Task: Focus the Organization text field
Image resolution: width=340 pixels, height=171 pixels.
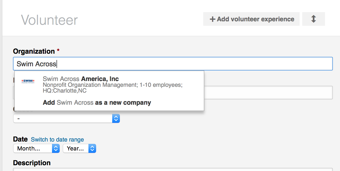Action: [x=185, y=64]
